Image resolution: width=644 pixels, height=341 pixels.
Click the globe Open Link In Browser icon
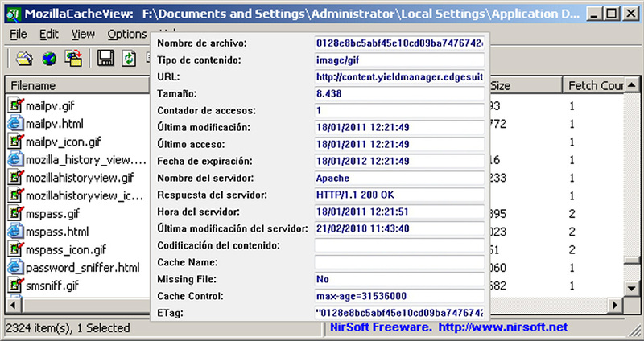coord(49,59)
